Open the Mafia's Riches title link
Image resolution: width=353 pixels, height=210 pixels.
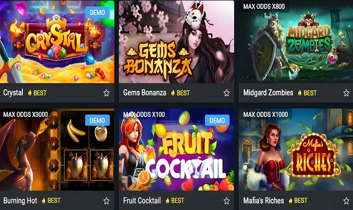pyautogui.click(x=264, y=201)
